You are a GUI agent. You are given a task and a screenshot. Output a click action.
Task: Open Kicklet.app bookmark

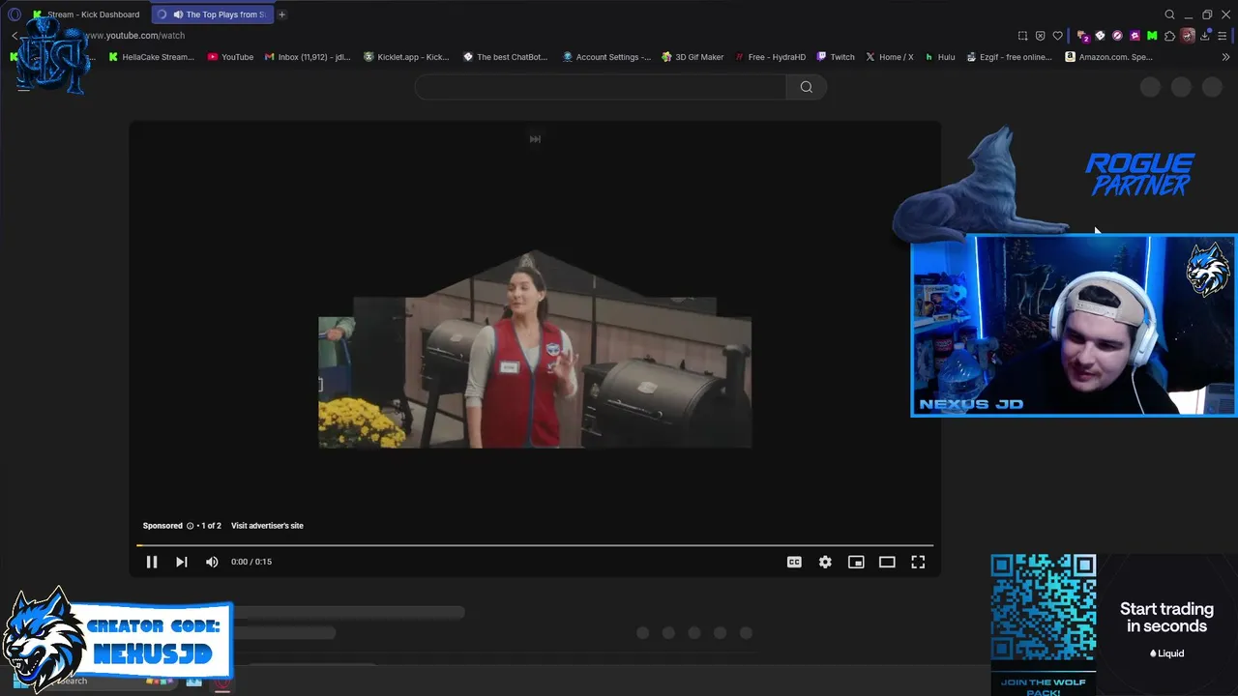[x=406, y=57]
